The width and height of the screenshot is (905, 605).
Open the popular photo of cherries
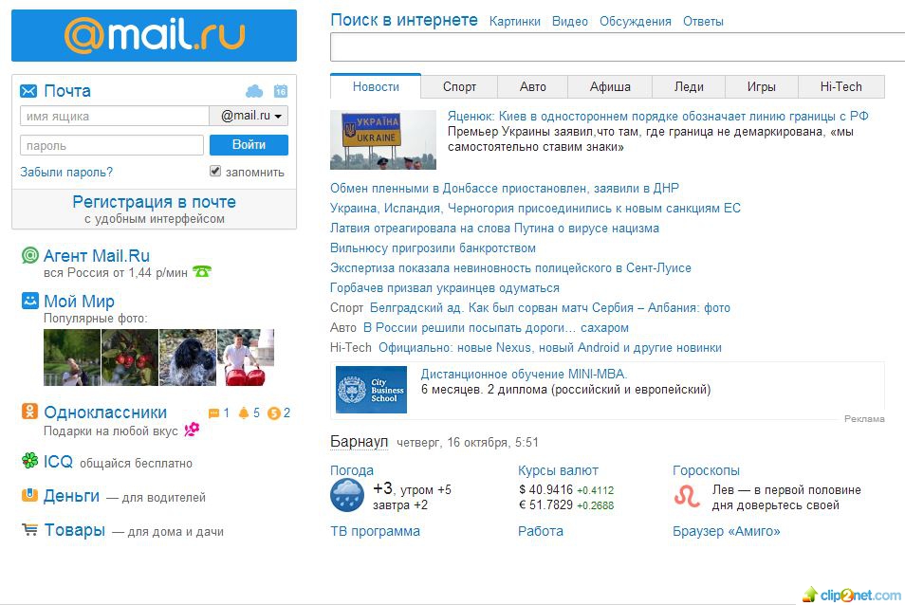pos(130,357)
